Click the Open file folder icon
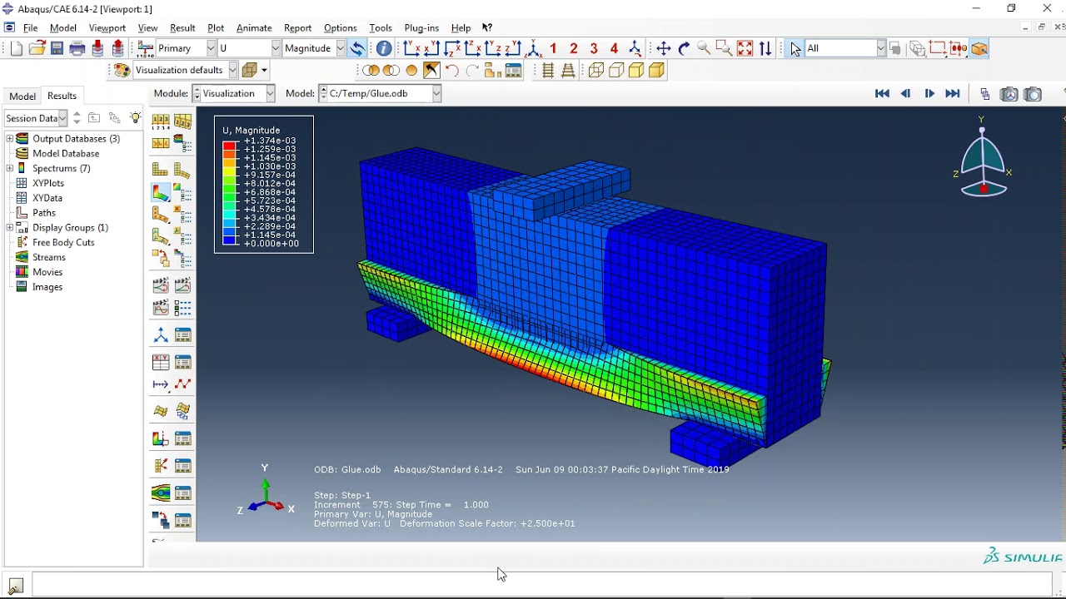The image size is (1066, 599). (x=37, y=48)
